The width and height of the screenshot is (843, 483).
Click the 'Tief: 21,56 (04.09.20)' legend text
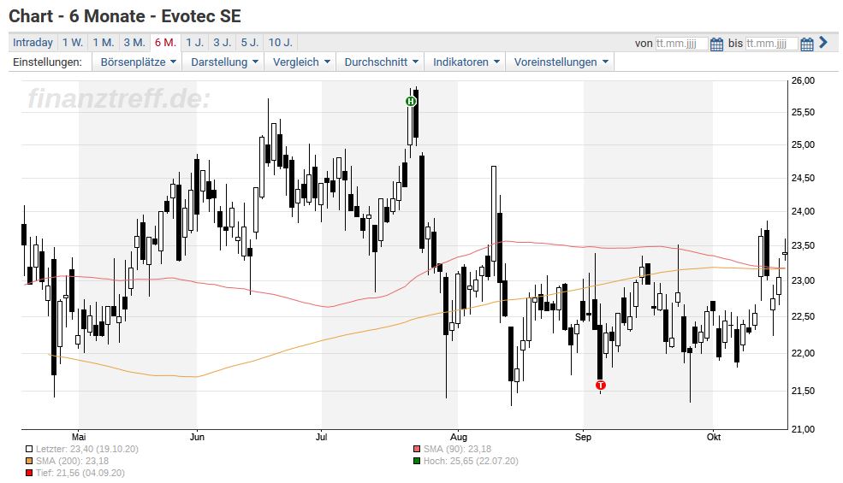pyautogui.click(x=80, y=473)
